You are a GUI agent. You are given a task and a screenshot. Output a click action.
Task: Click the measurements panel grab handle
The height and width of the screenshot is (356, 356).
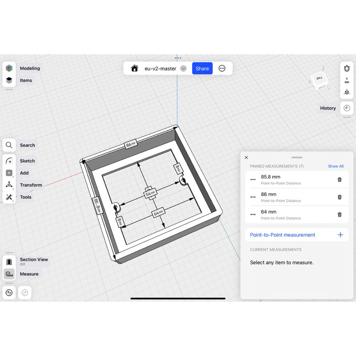click(297, 158)
